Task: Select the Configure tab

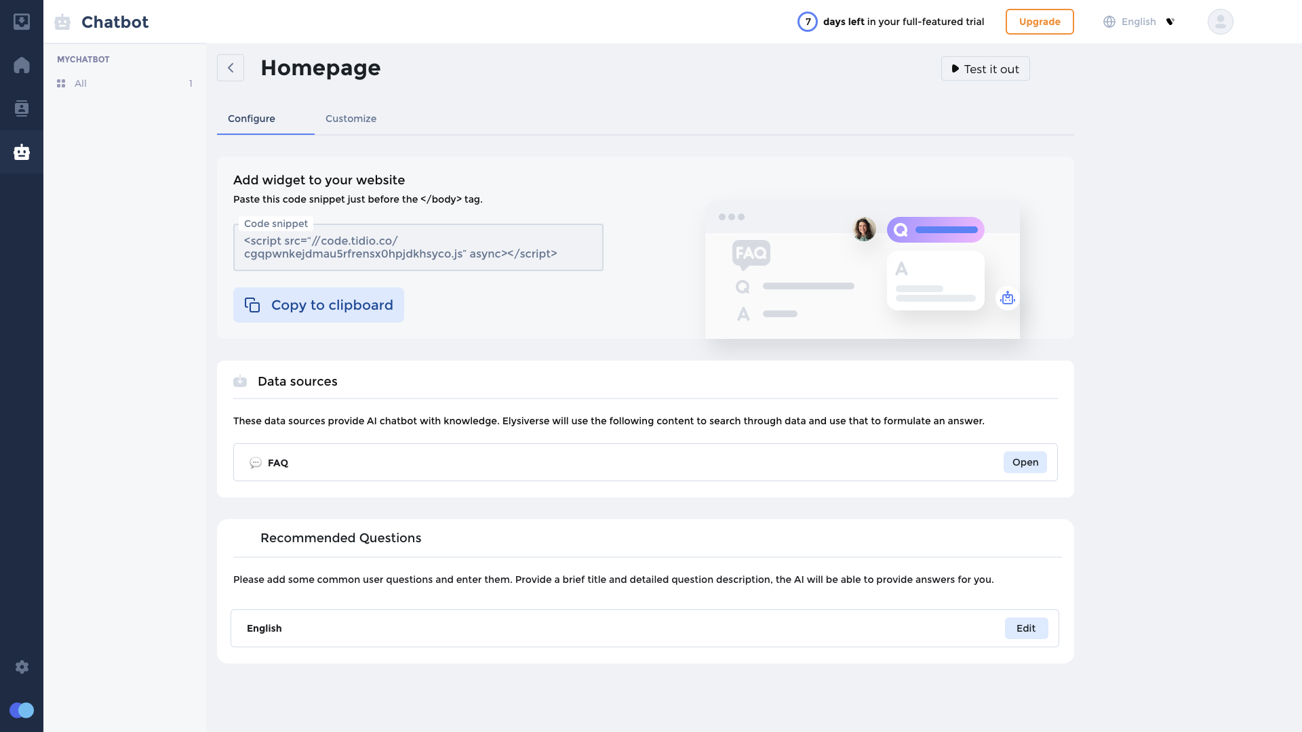Action: (x=252, y=119)
